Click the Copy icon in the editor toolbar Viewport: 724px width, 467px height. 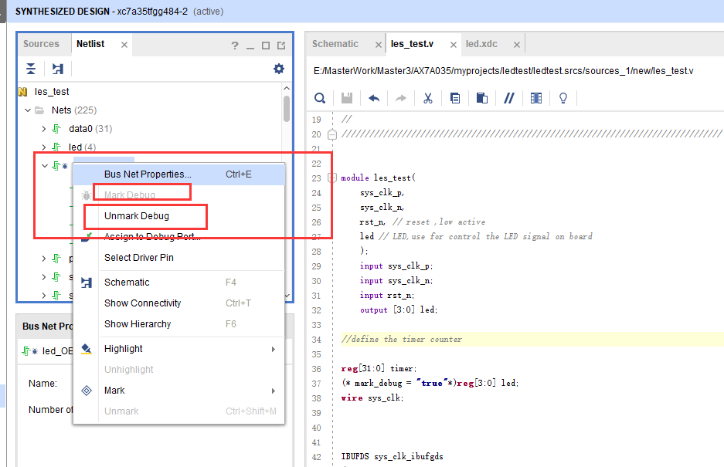[x=454, y=98]
